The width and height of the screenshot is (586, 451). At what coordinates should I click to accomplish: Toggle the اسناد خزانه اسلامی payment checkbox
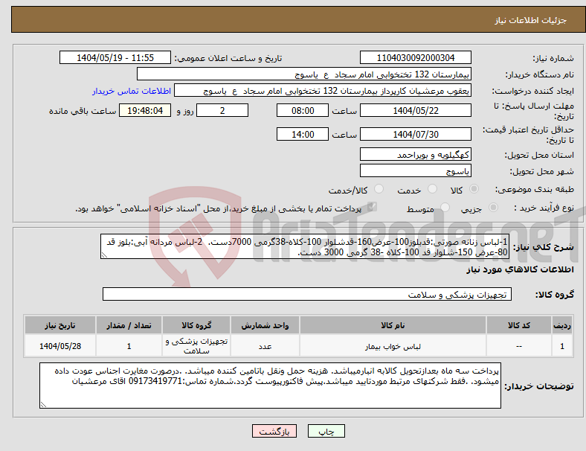(x=372, y=207)
